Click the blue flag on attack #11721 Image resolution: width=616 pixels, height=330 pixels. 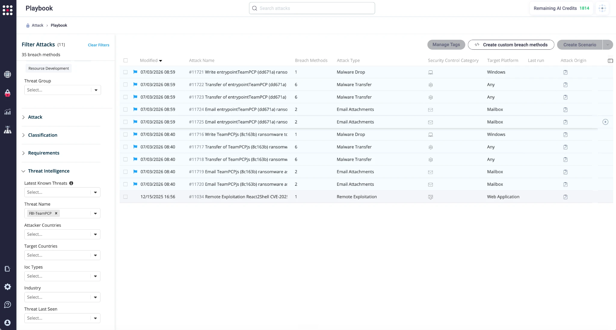[135, 72]
